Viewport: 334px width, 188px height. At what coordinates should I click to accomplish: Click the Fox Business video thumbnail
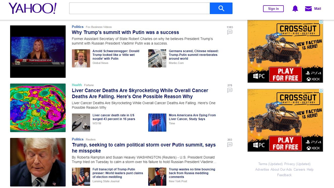coord(38,52)
